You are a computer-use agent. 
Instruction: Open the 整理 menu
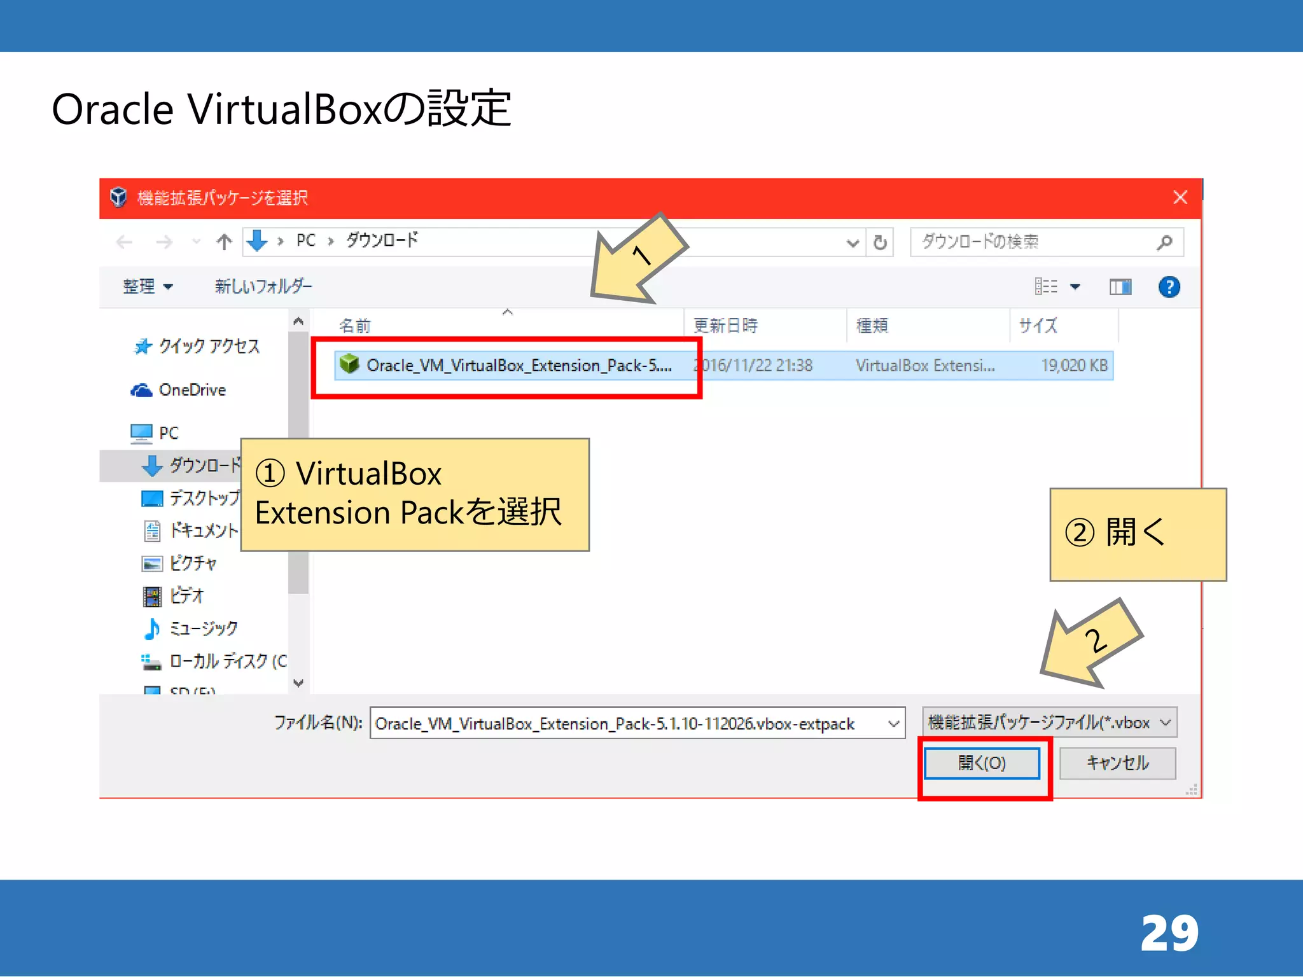pos(148,286)
